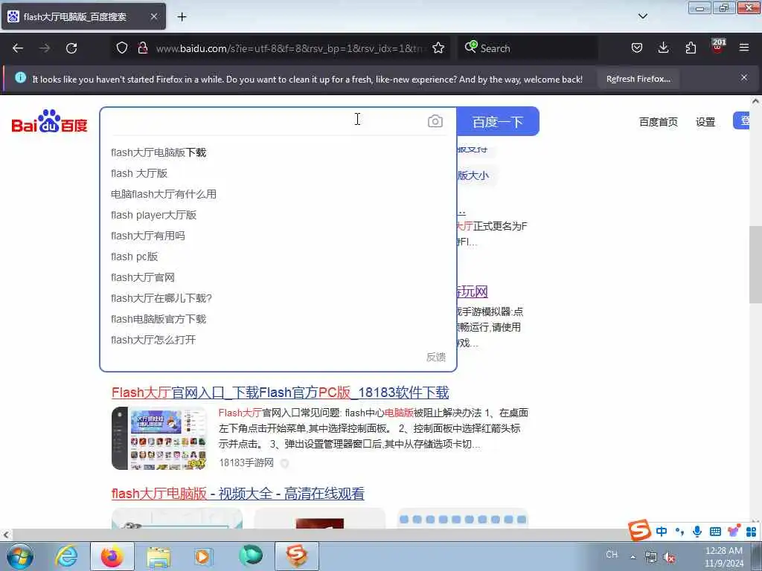Close the flash大厅电脑版 Baidu tab
This screenshot has width=762, height=571.
(153, 16)
